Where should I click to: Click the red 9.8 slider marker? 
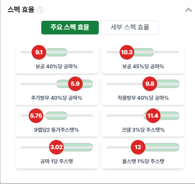coord(150,84)
